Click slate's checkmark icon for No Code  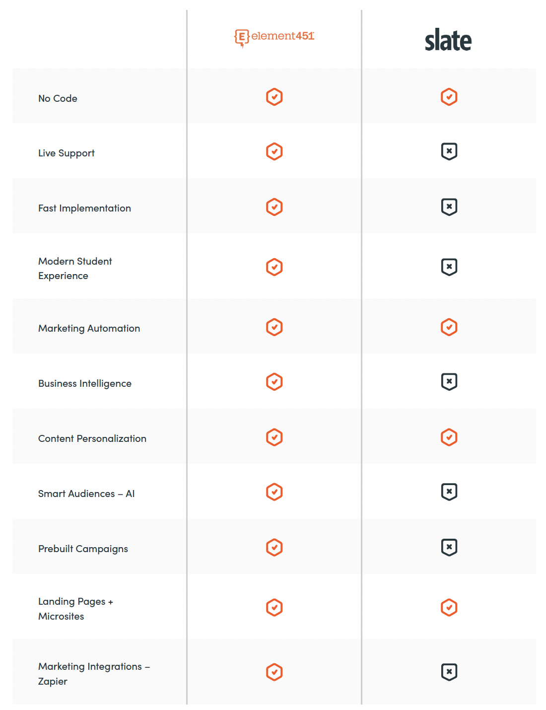point(449,97)
